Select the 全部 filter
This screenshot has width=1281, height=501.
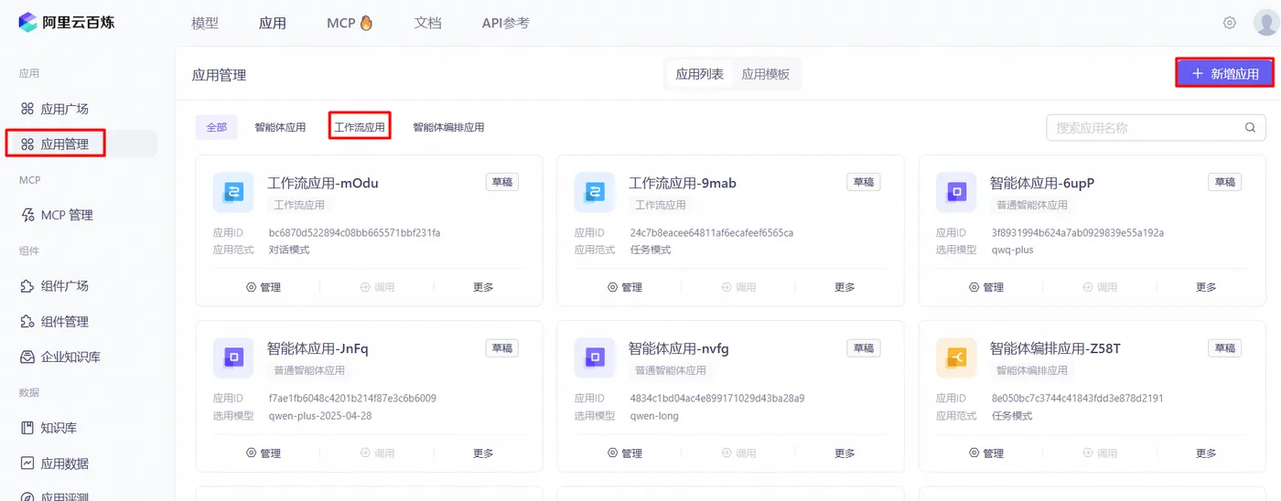tap(217, 127)
